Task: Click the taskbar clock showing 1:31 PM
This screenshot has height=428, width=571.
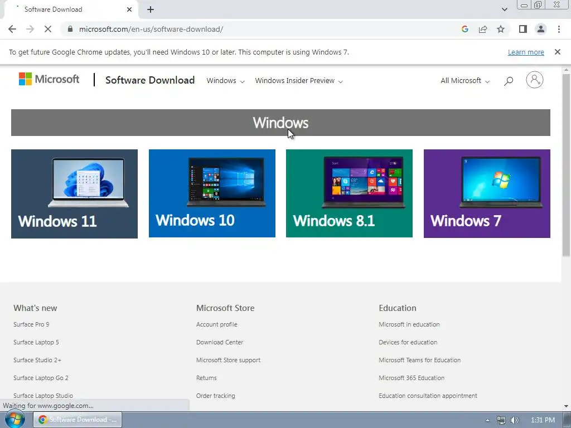Action: (543, 420)
